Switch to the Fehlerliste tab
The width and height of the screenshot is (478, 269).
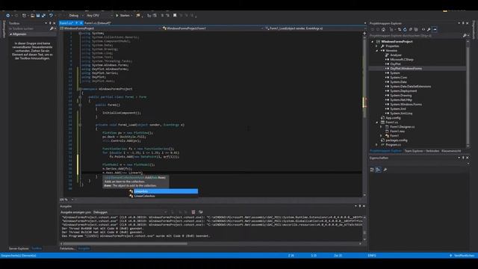67,249
